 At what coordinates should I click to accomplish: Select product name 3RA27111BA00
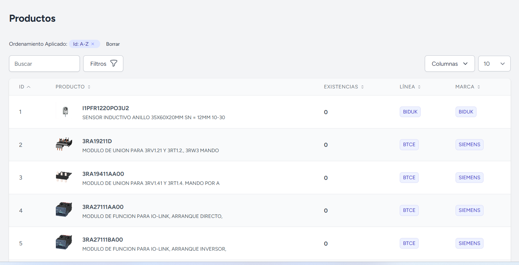pyautogui.click(x=103, y=240)
